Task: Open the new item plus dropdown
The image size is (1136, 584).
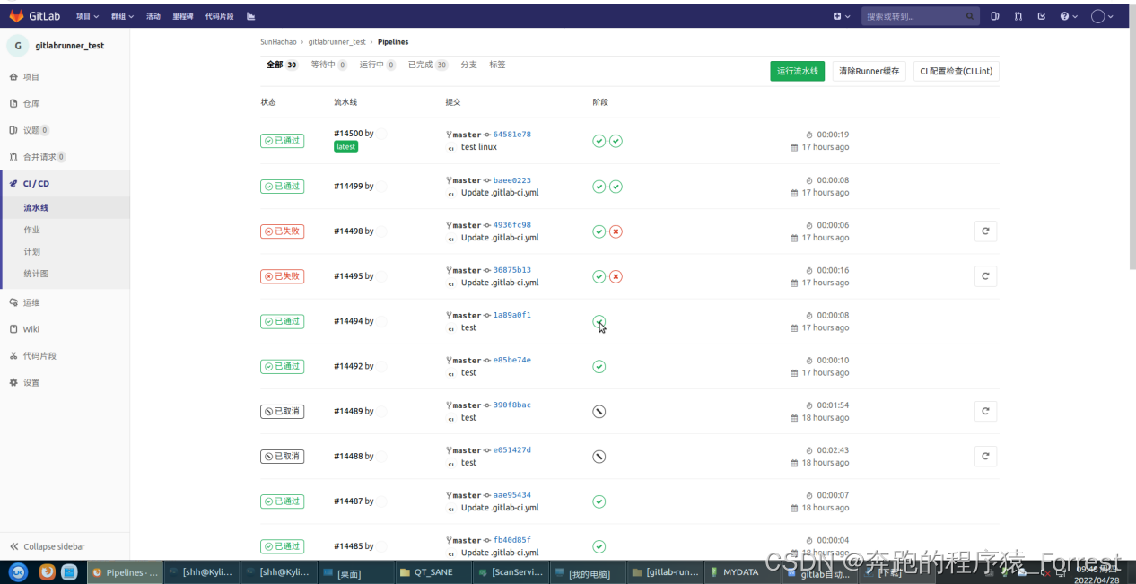Action: click(840, 16)
